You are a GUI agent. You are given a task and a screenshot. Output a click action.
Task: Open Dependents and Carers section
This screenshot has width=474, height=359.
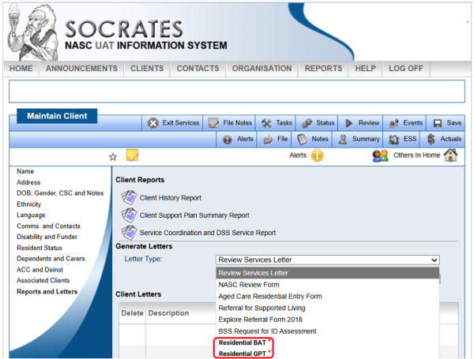(51, 259)
